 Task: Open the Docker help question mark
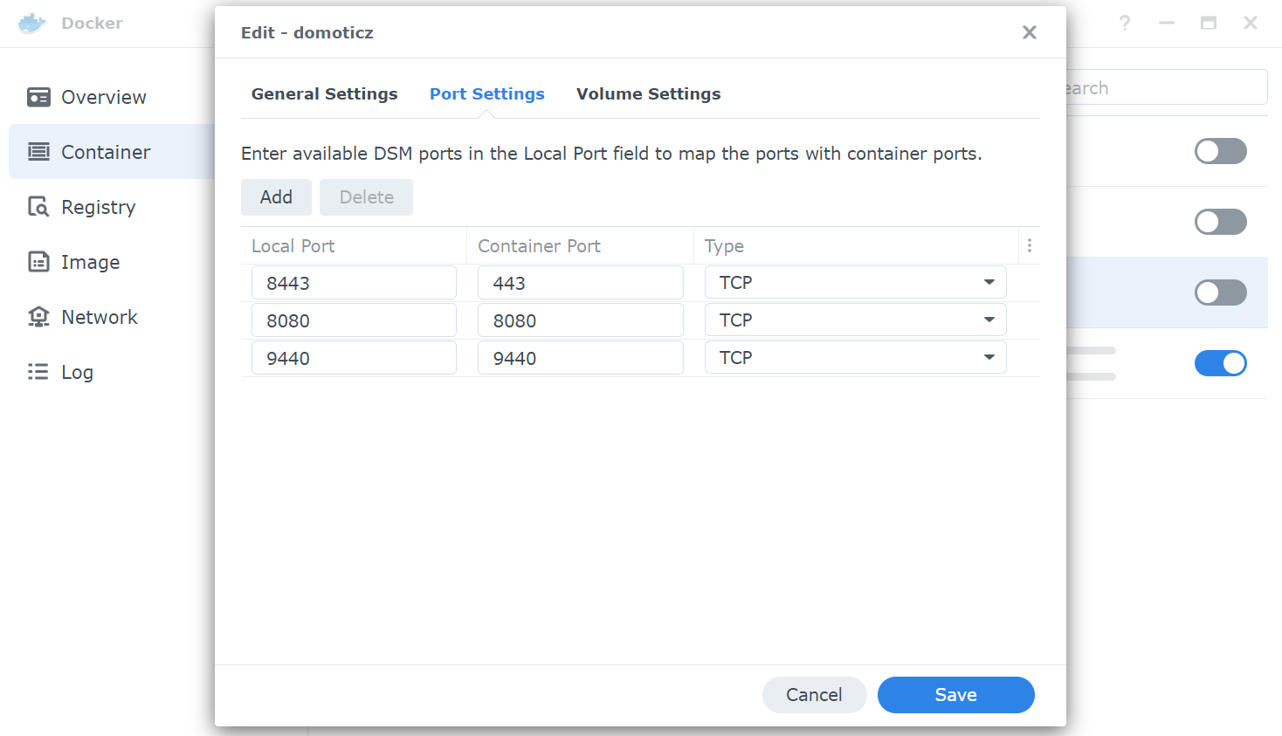click(x=1125, y=23)
